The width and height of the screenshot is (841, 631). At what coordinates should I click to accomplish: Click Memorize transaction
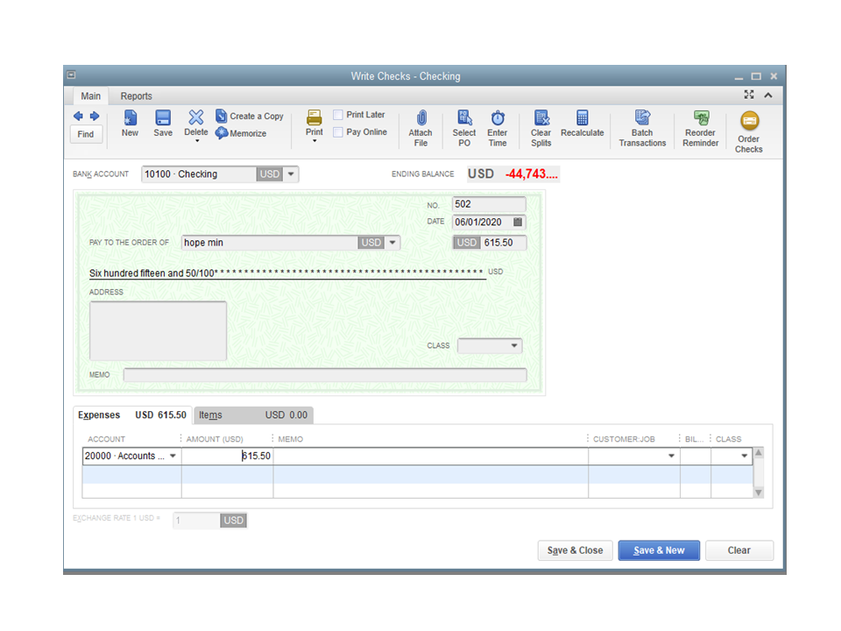pos(242,133)
